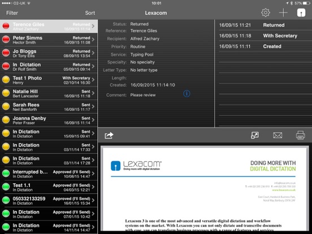This screenshot has width=312, height=234.
Task: Expand Test 1.1 row chevron
Action: click(93, 187)
